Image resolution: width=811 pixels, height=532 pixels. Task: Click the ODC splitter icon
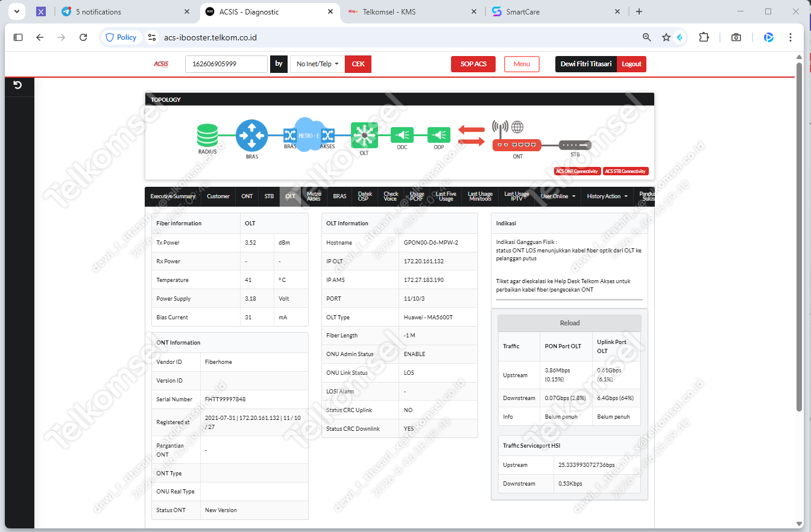click(402, 135)
